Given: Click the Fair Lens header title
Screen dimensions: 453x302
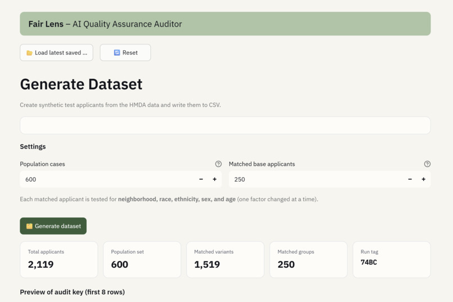Looking at the screenshot, I should pyautogui.click(x=105, y=24).
